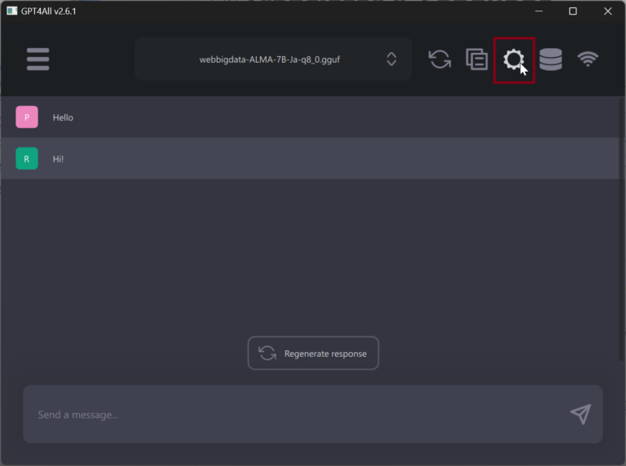Image resolution: width=626 pixels, height=466 pixels.
Task: Open settings via the gear icon
Action: [x=514, y=59]
